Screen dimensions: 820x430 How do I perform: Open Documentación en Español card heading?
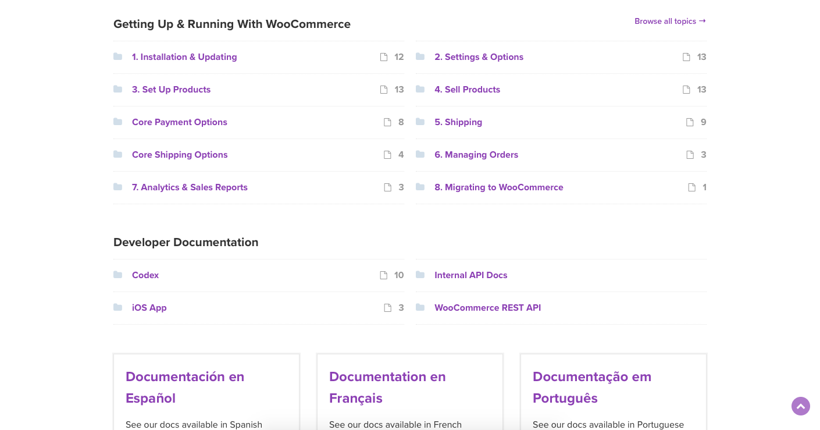tap(185, 387)
